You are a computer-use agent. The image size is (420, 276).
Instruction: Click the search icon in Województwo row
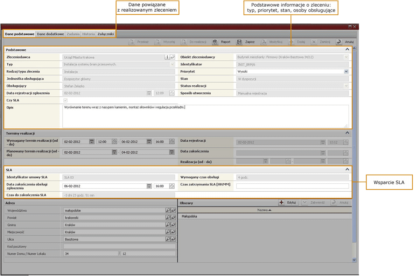point(168,211)
